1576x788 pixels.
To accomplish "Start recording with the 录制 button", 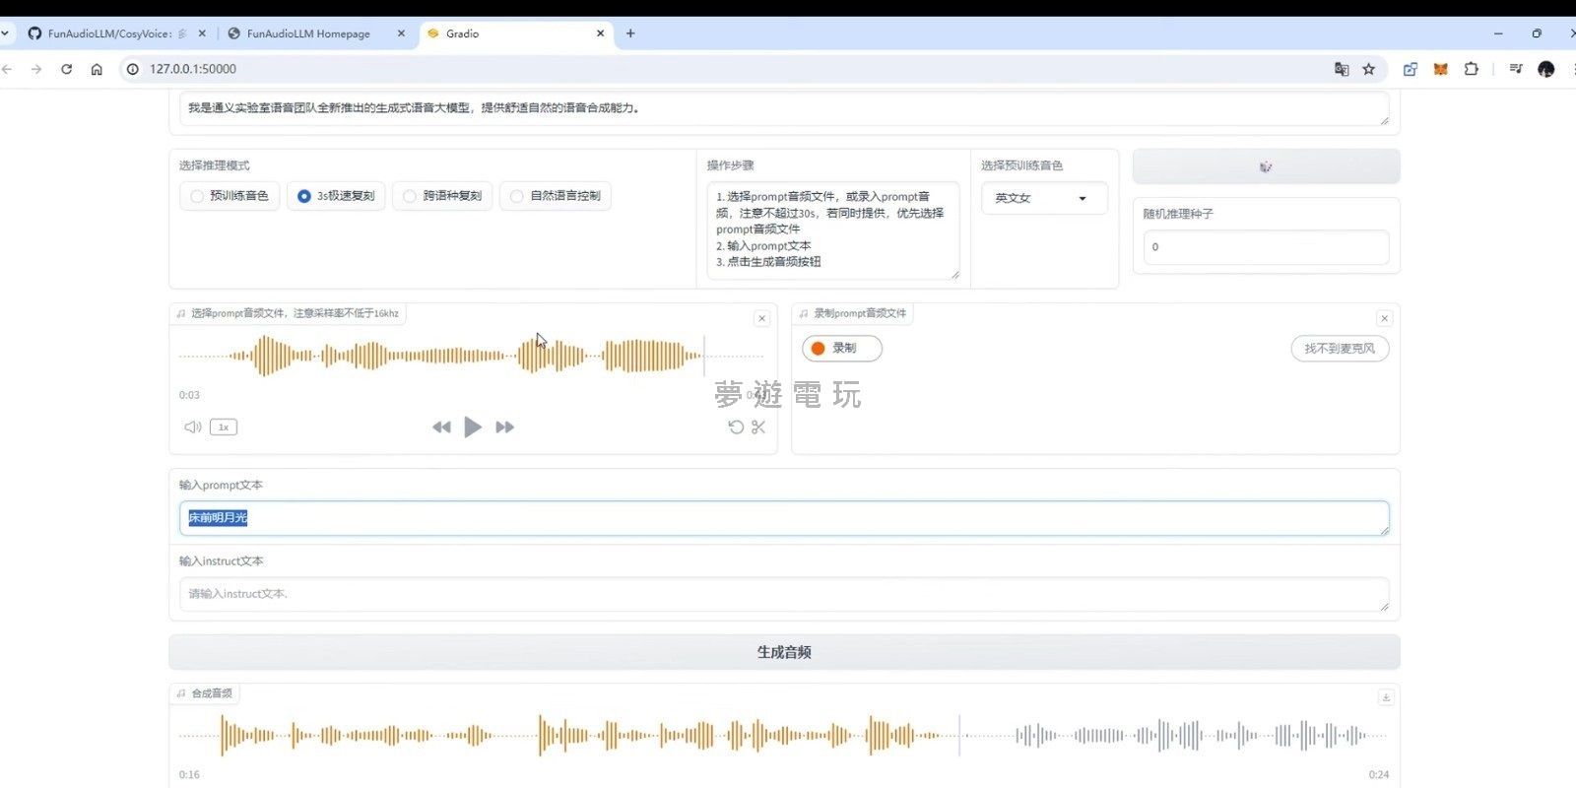I will (842, 348).
